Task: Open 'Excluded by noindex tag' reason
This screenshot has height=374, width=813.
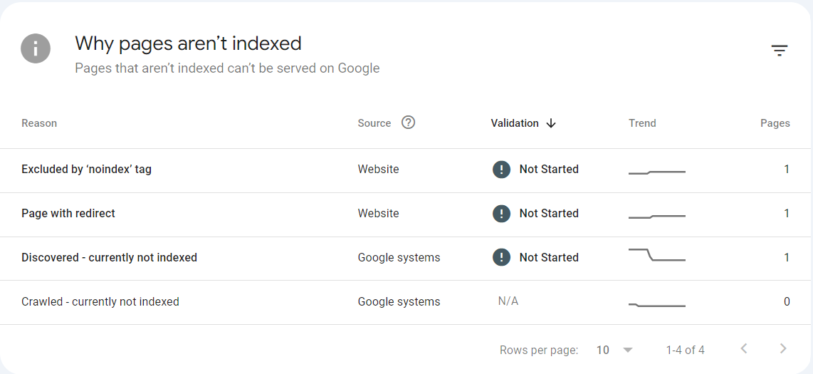Action: pos(86,170)
